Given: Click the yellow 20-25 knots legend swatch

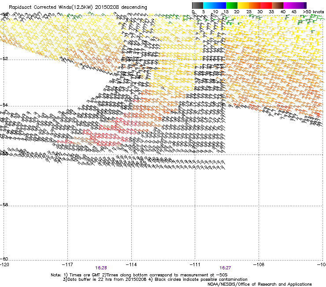Looking at the screenshot, I should tap(243, 5).
